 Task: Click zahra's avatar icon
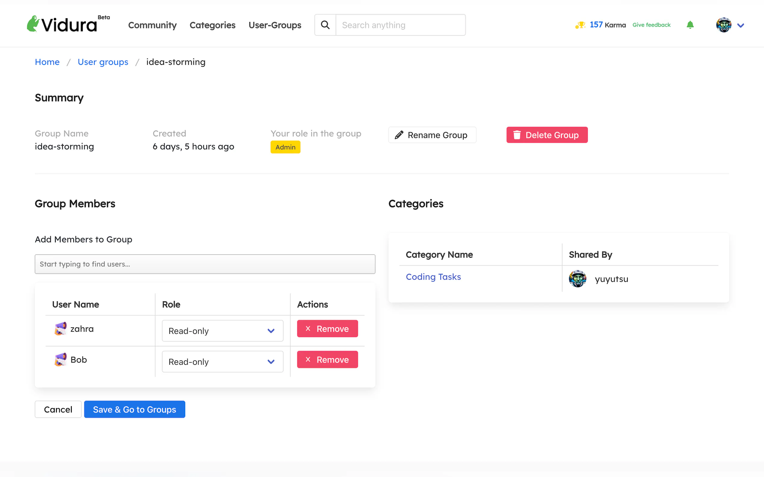(60, 329)
